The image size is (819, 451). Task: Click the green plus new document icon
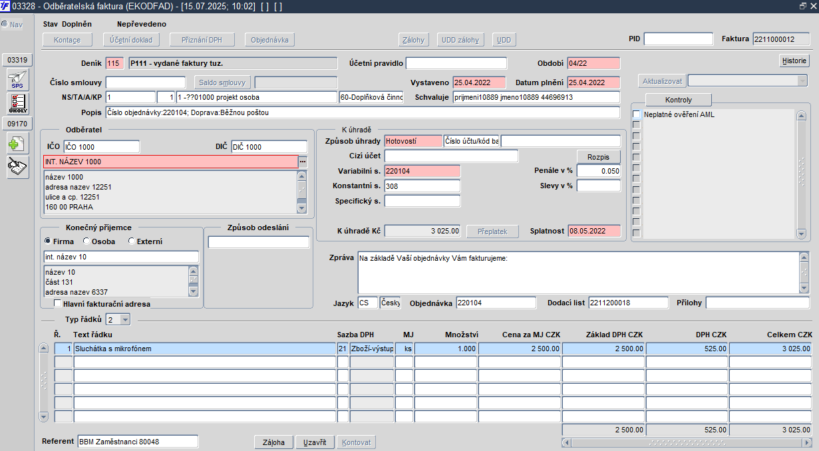[17, 144]
